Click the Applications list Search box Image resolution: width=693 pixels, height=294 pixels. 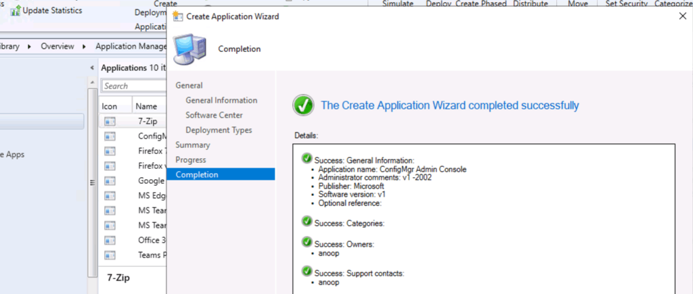coord(134,86)
